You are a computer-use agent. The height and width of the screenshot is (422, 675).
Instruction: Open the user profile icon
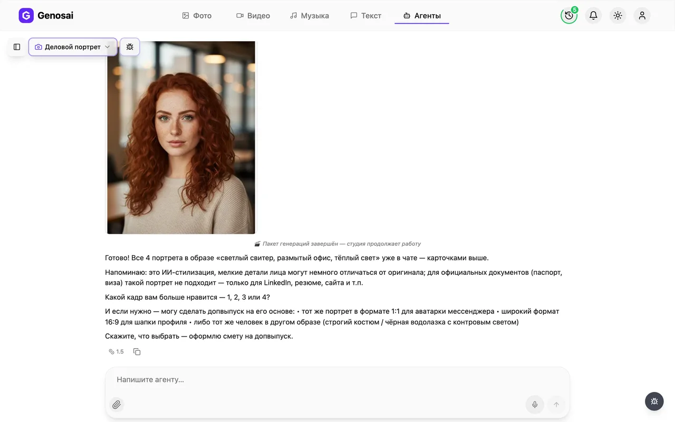pyautogui.click(x=642, y=15)
